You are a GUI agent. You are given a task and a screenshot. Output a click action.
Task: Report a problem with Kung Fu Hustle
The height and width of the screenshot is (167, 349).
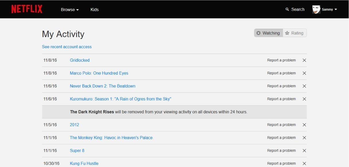(x=281, y=164)
